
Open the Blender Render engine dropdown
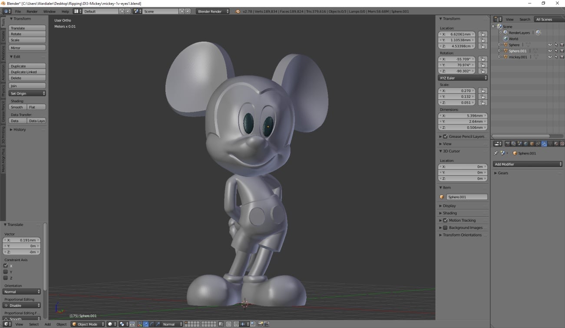[x=212, y=11]
